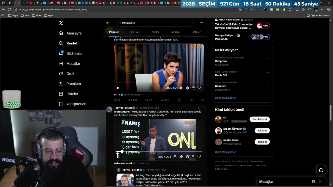Unmute the FF TV video
Screen dimensions: 333x187
pos(181,88)
